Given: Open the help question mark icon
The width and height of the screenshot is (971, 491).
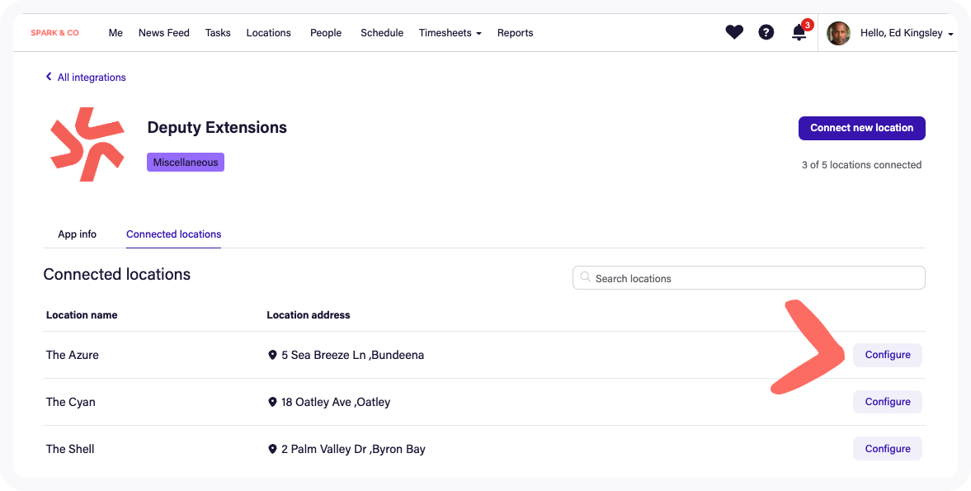Looking at the screenshot, I should click(766, 32).
